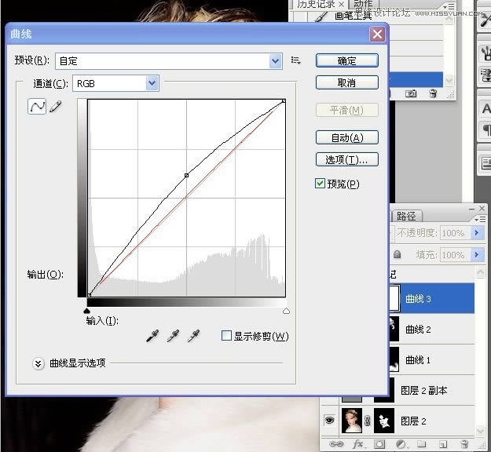Select the pencil draw-curve tool
The image size is (491, 452).
55,106
